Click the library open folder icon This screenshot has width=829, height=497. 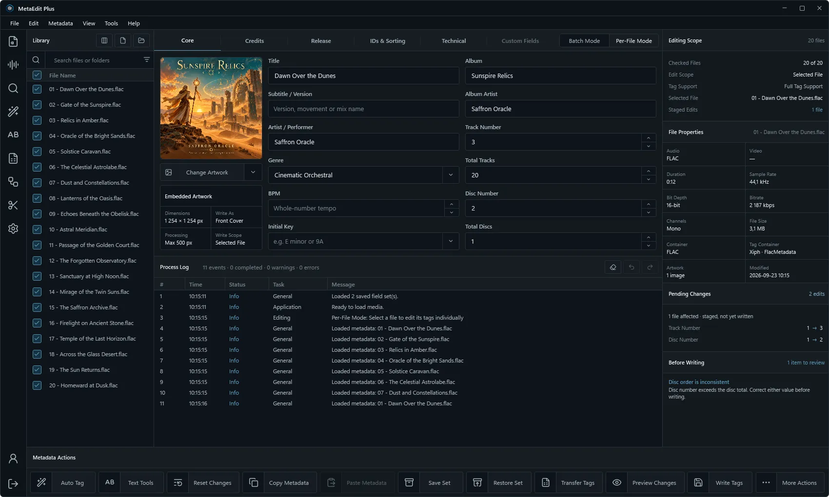(x=141, y=40)
